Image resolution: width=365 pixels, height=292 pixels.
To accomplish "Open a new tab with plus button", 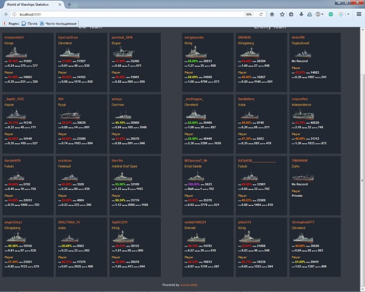I will click(69, 5).
